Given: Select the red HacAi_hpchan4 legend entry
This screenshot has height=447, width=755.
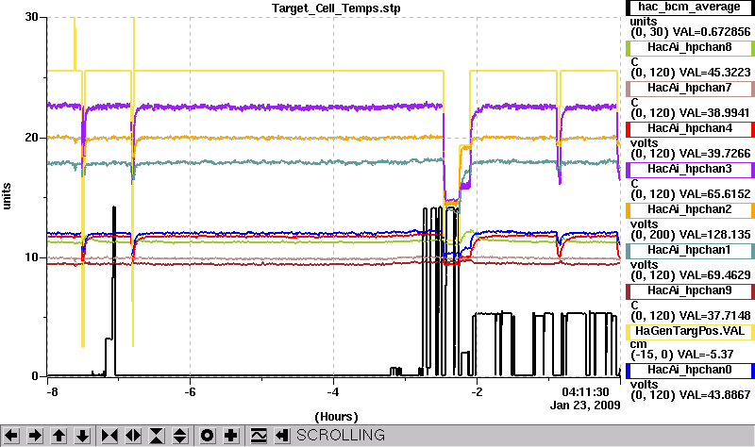Looking at the screenshot, I should tap(690, 129).
